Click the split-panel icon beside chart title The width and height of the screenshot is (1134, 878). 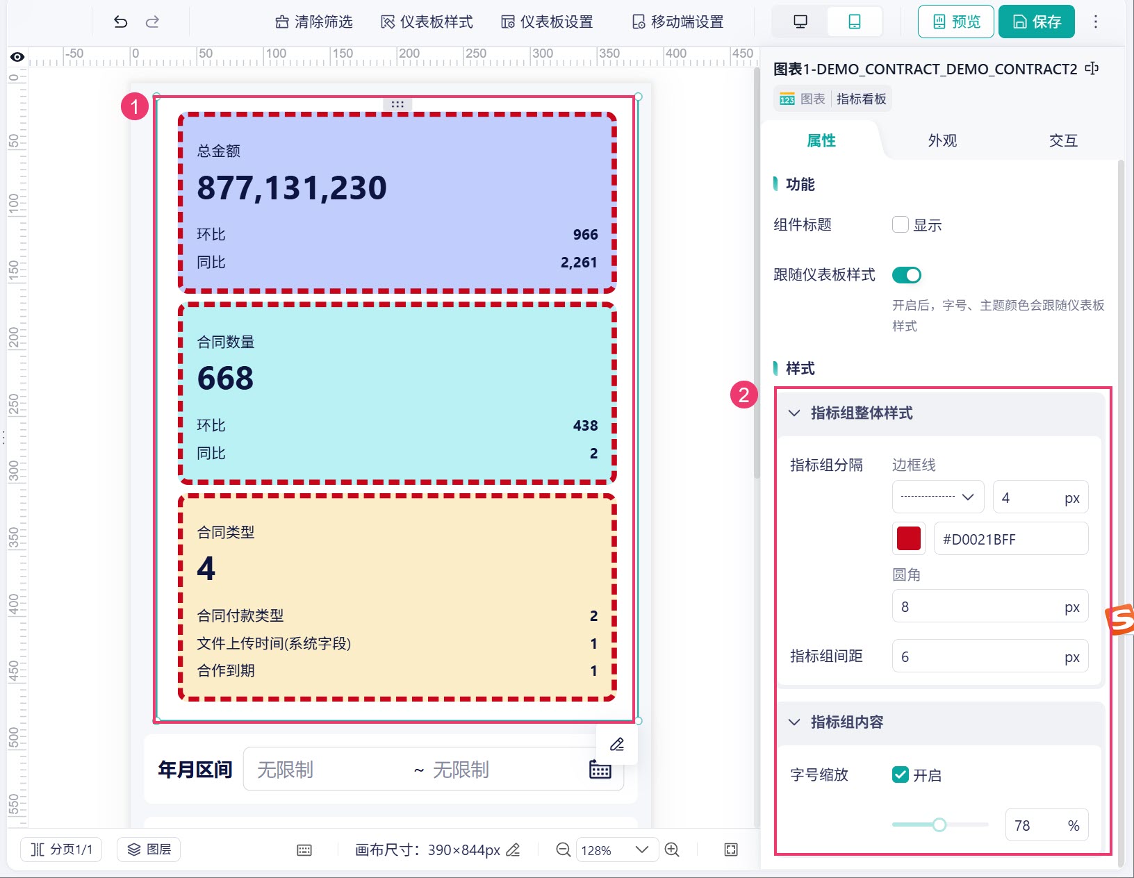pos(1092,68)
